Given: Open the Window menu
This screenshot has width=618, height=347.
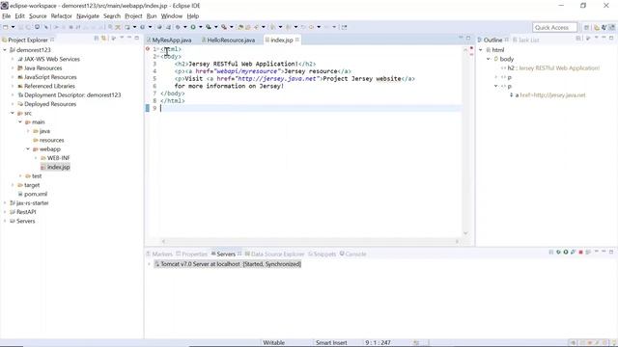Looking at the screenshot, I should tap(172, 16).
